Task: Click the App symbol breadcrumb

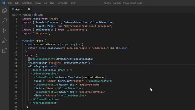Action: pyautogui.click(x=40, y=15)
